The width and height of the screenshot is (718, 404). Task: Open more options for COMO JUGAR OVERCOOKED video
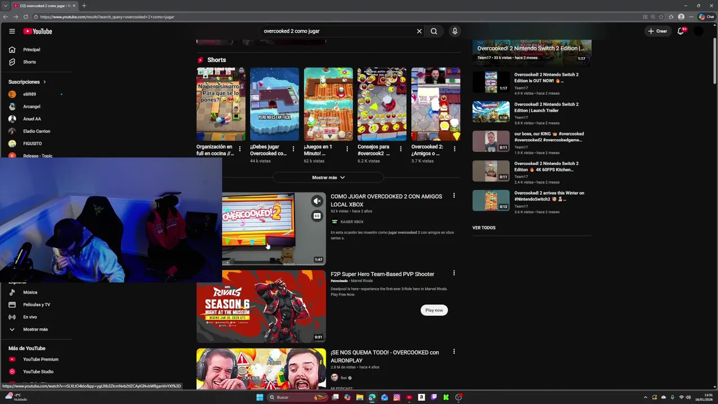coord(454,196)
